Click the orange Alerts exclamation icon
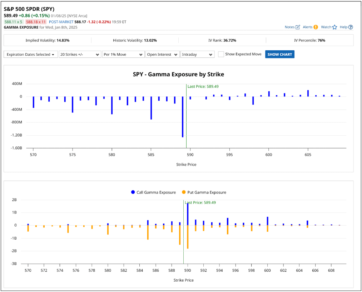The width and height of the screenshot is (362, 292). click(x=316, y=27)
